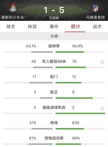Tap the 射门 stat label
This screenshot has width=108, height=147.
(54, 77)
